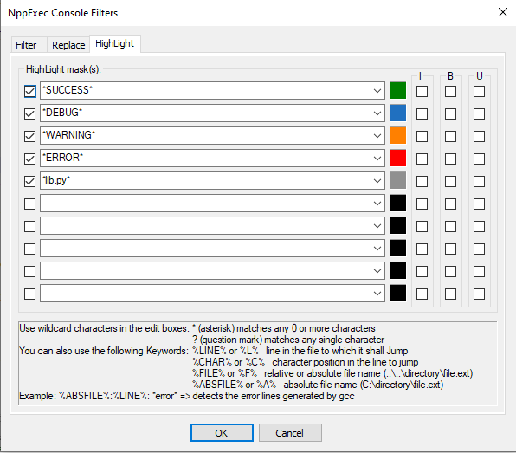
Task: Click the '%ABSFILE% or %A%' keyword text
Action: point(235,385)
